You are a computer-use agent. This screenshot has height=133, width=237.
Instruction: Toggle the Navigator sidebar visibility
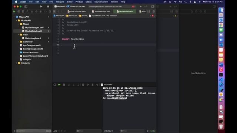[26, 7]
